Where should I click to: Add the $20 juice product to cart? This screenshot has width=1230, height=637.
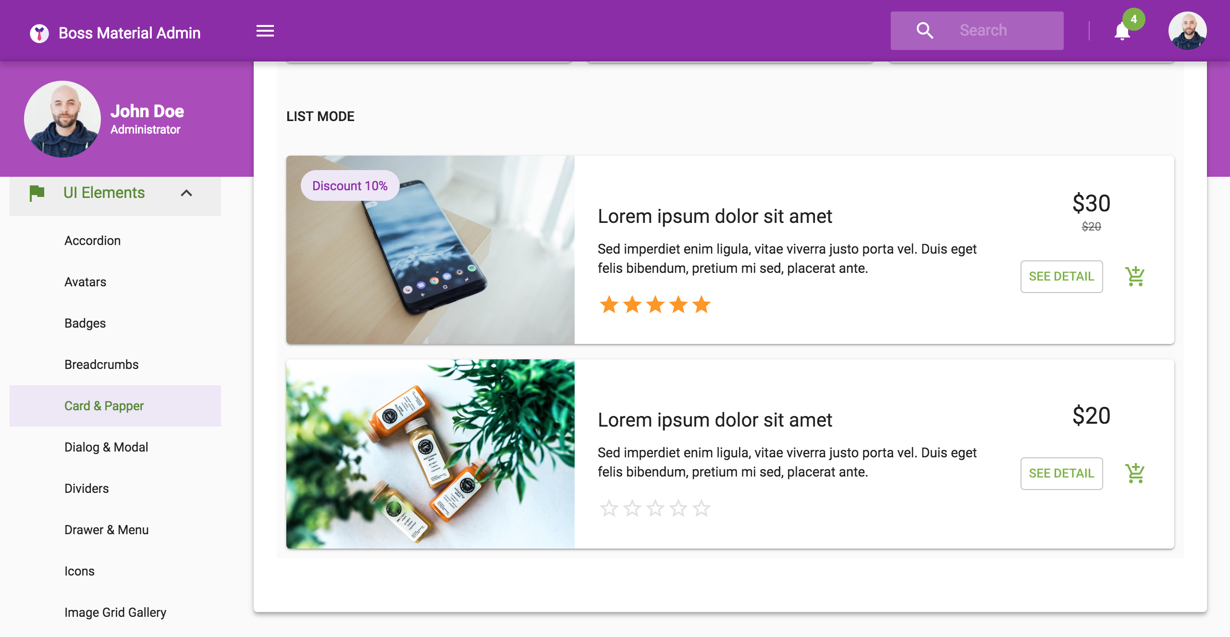tap(1135, 473)
